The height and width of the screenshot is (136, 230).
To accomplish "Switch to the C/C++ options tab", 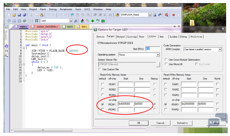I will 152,37.
